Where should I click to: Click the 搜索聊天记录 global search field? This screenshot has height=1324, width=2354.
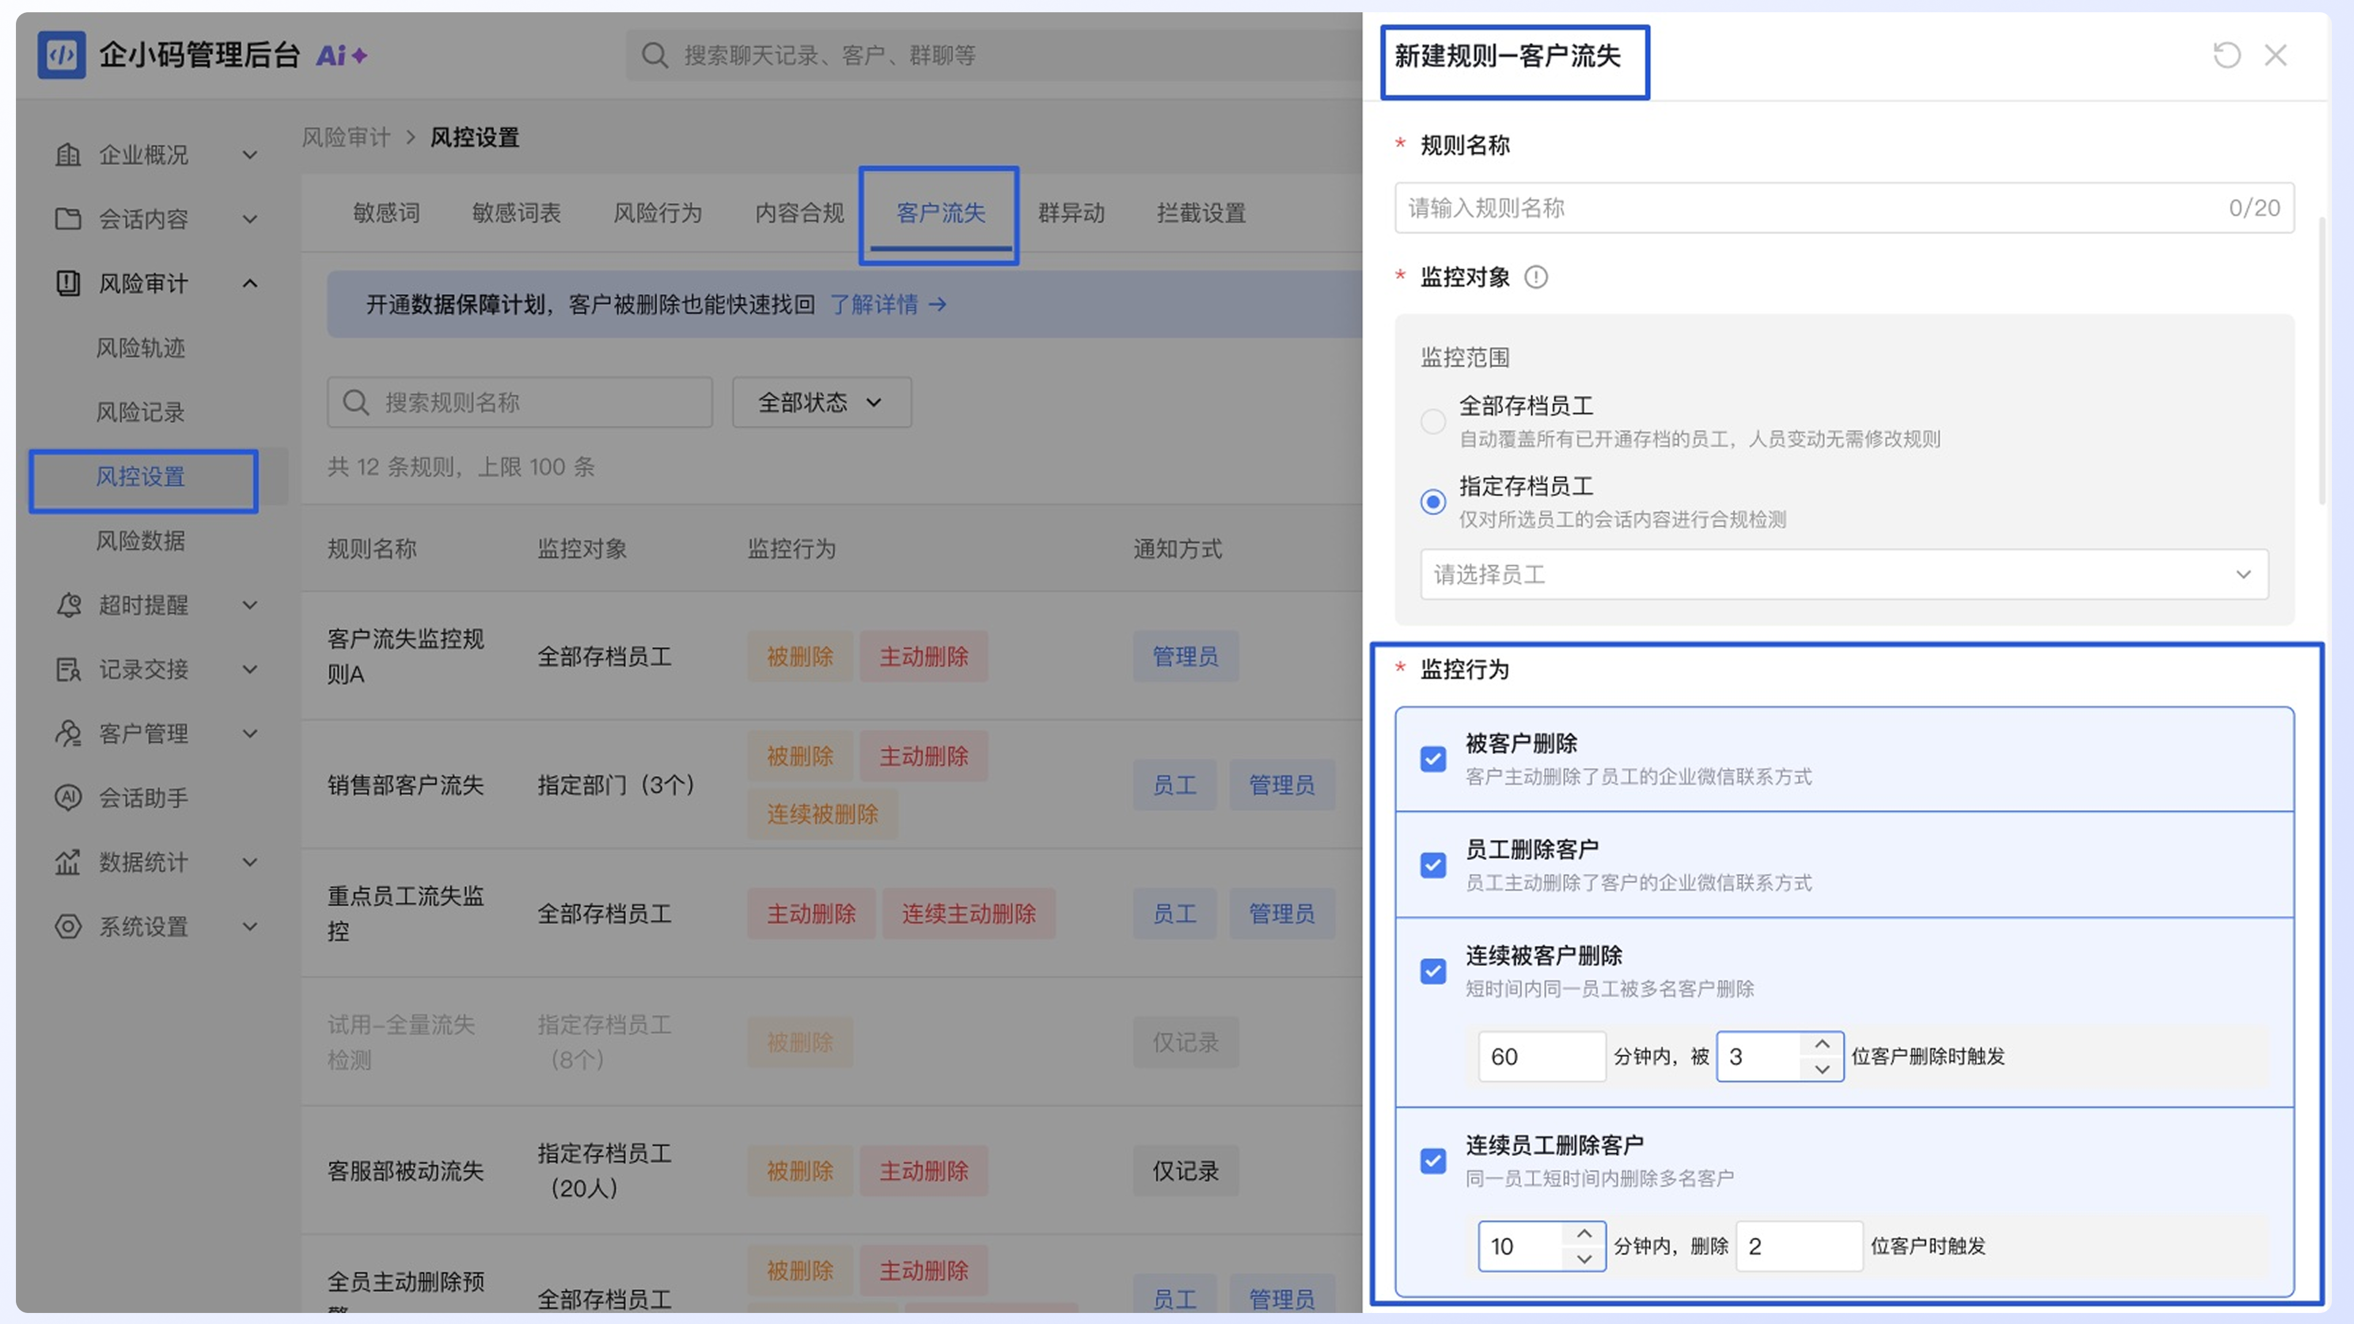point(993,56)
